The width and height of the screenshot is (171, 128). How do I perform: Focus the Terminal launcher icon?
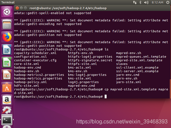coord(7,120)
